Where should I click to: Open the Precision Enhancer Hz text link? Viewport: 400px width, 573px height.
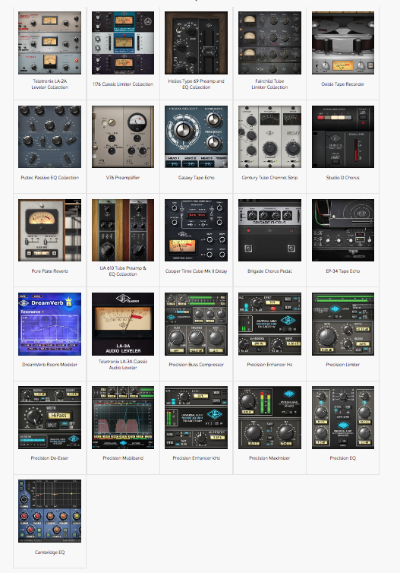269,365
